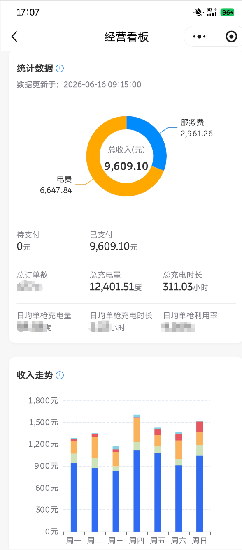Viewport: 242px width, 550px height.
Task: Tap the data update time text
Action: 79,85
